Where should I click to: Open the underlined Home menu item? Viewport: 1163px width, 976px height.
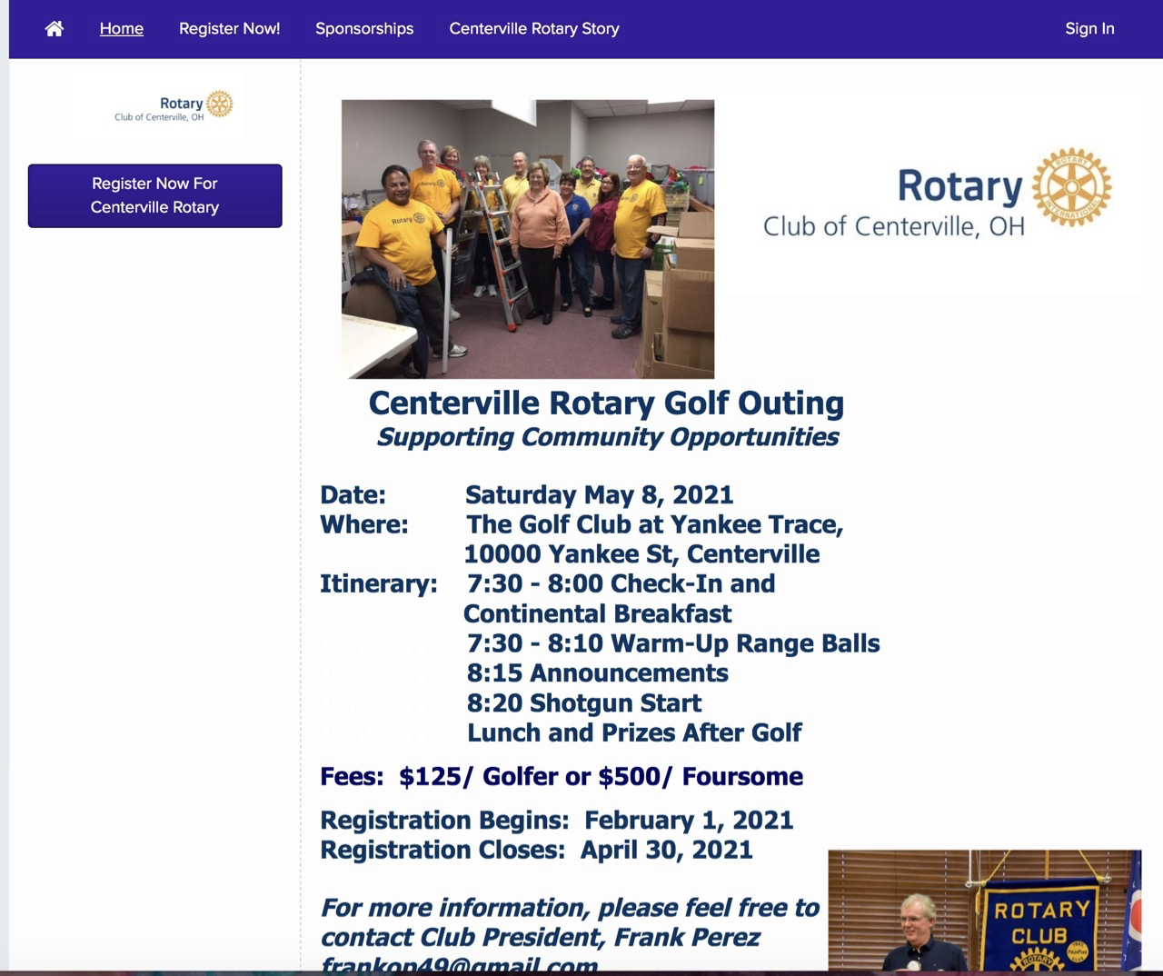(122, 29)
